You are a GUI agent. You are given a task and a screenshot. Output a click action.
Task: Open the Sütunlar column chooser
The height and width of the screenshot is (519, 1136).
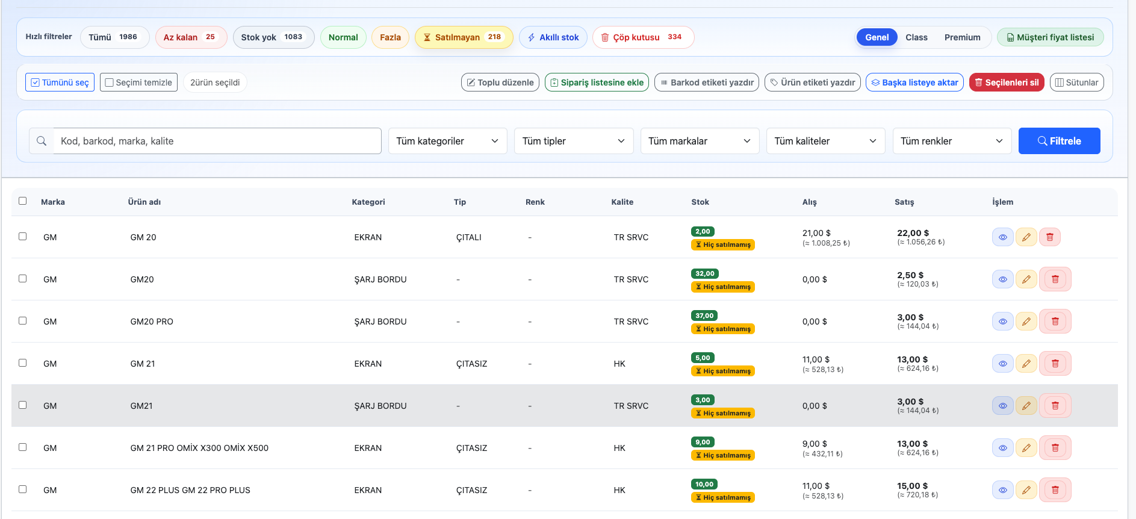1076,82
